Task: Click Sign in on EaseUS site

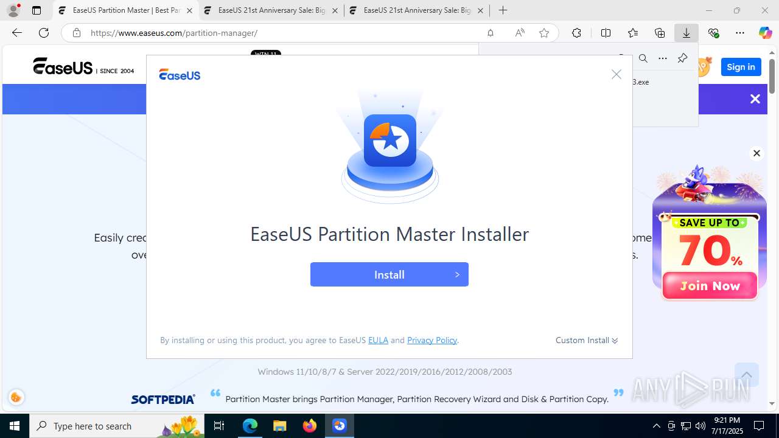Action: [741, 67]
